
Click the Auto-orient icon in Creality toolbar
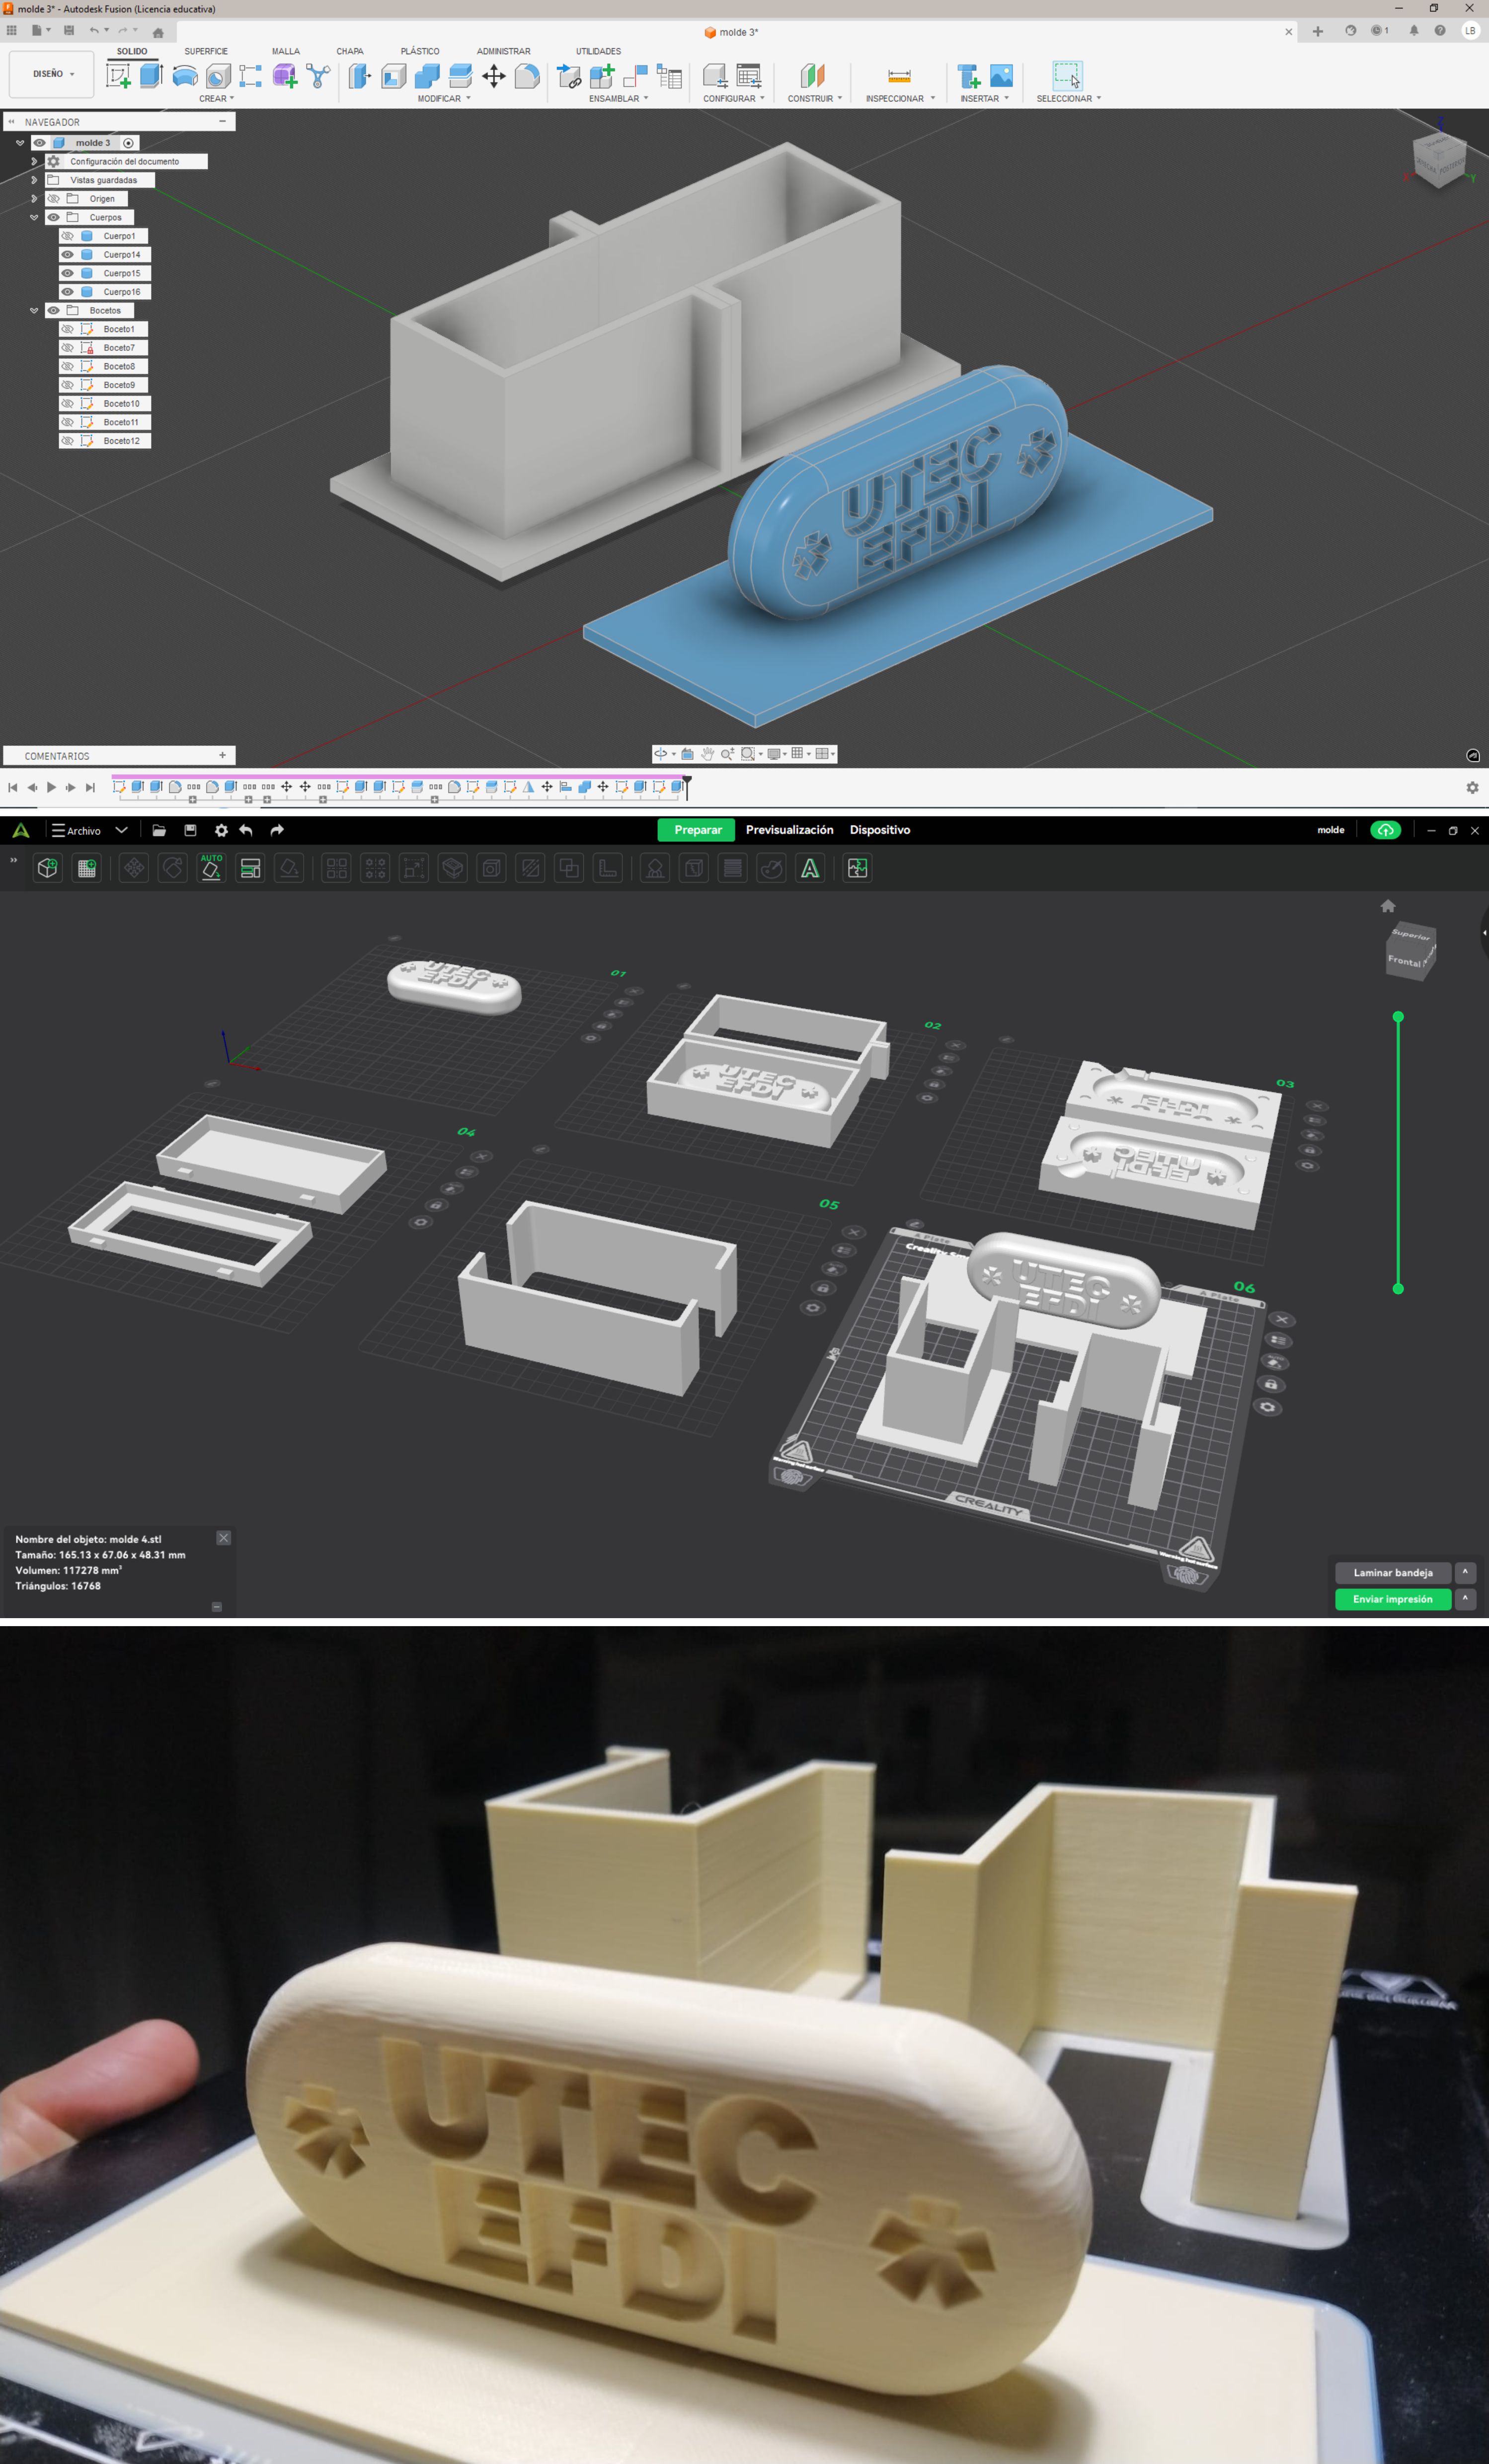[x=211, y=868]
